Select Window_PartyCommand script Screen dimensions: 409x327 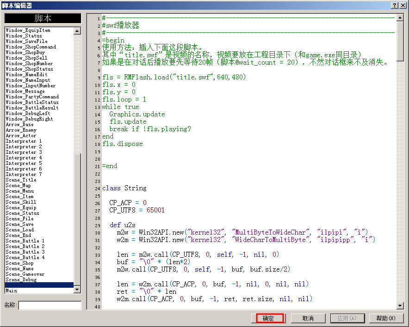32,97
